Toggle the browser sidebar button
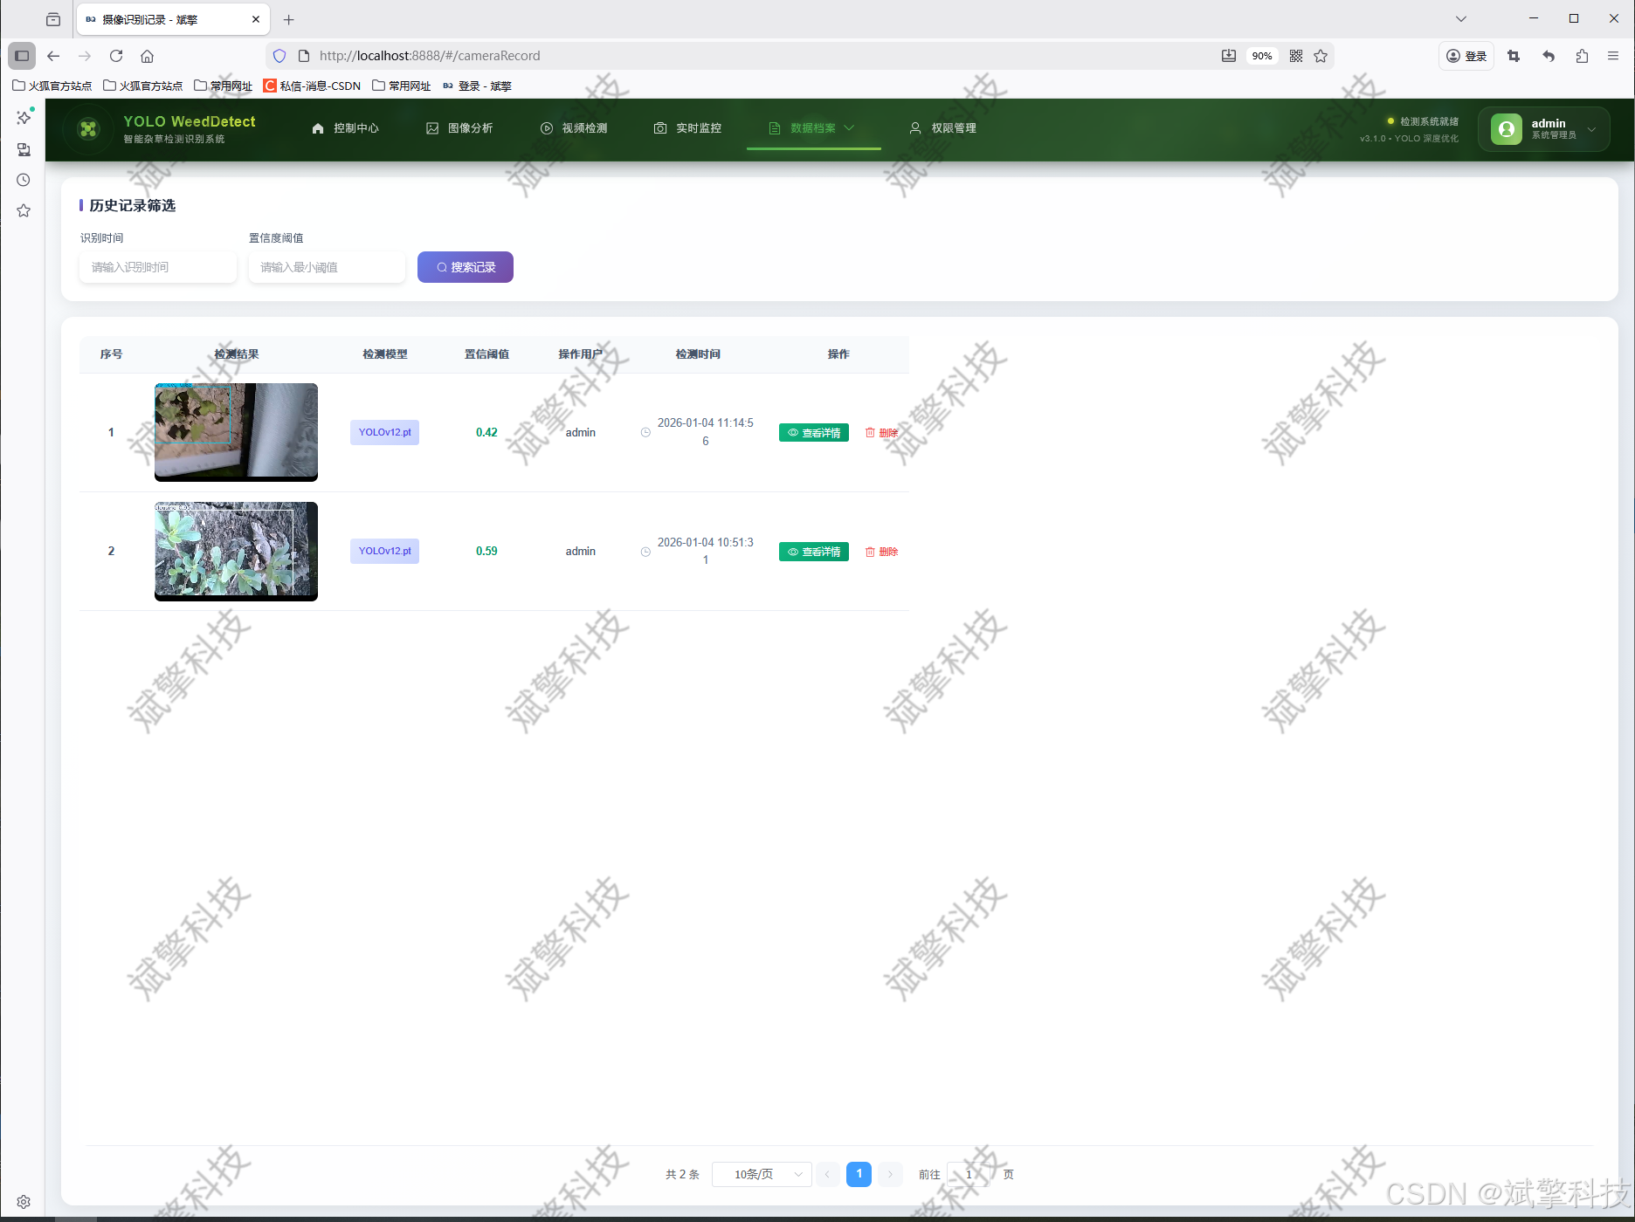The width and height of the screenshot is (1635, 1222). [22, 56]
